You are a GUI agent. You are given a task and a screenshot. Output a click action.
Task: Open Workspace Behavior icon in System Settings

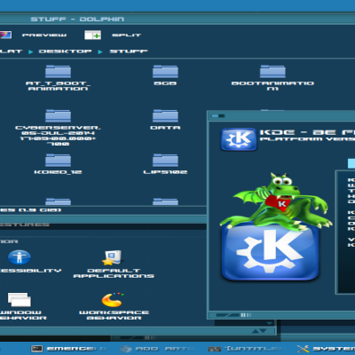pyautogui.click(x=113, y=300)
